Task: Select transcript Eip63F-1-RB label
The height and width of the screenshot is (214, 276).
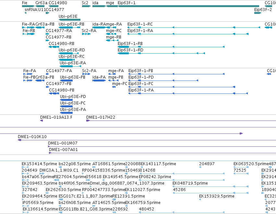Action: (x=130, y=44)
